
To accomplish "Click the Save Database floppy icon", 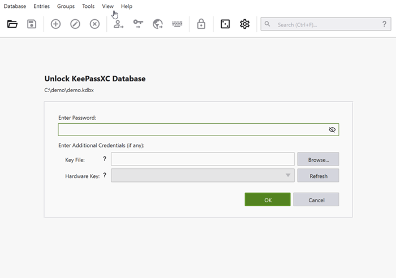I will coord(32,24).
